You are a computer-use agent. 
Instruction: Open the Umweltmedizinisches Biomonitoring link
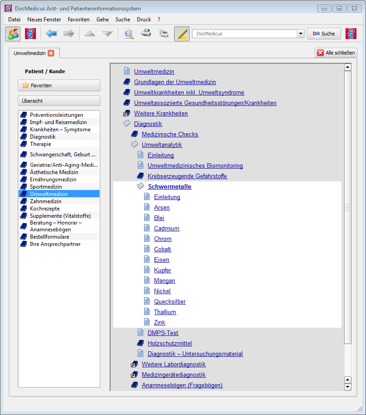[196, 166]
